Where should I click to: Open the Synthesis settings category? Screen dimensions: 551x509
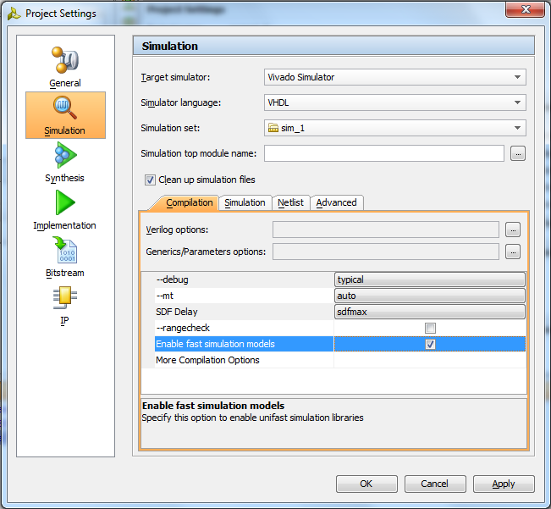(65, 163)
